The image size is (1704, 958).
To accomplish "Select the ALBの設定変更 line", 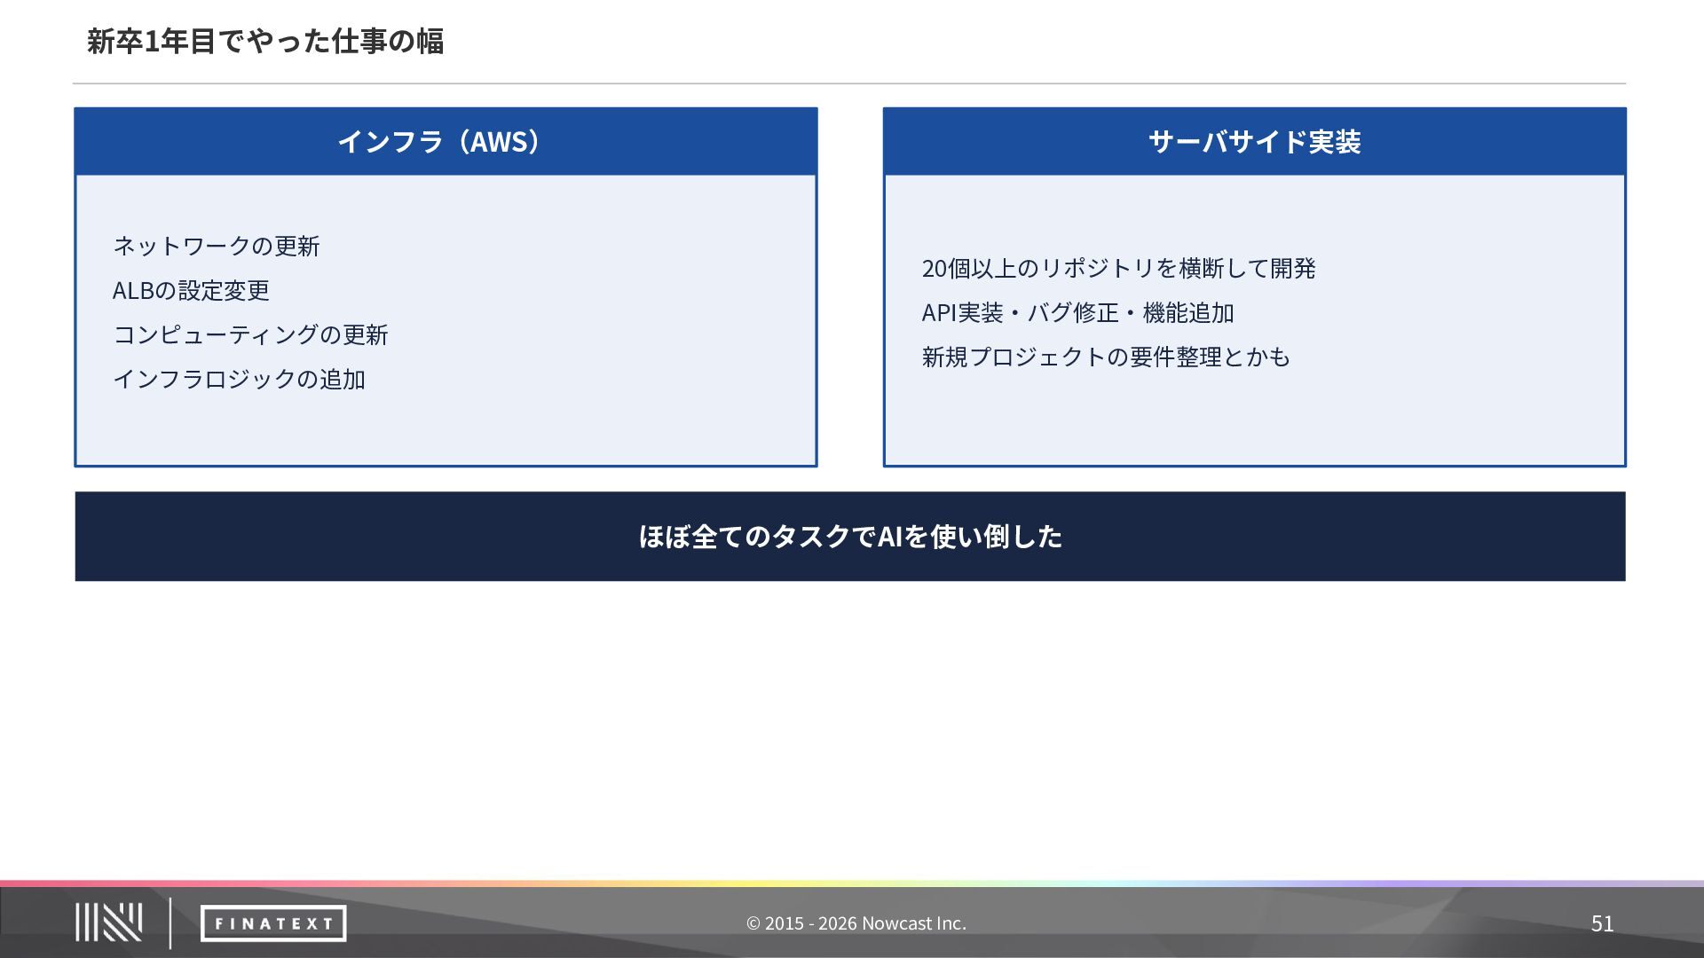I will [x=191, y=290].
